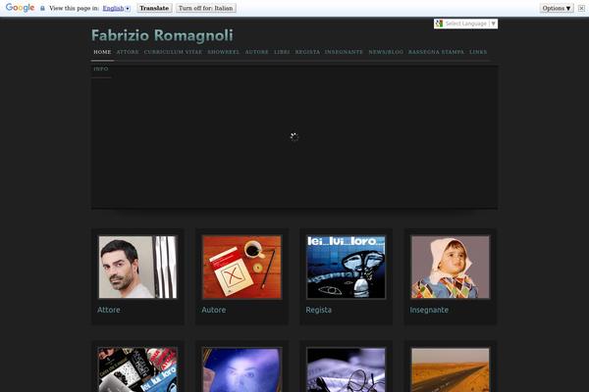The height and width of the screenshot is (392, 589).
Task: Open the Info menu item
Action: pos(101,69)
